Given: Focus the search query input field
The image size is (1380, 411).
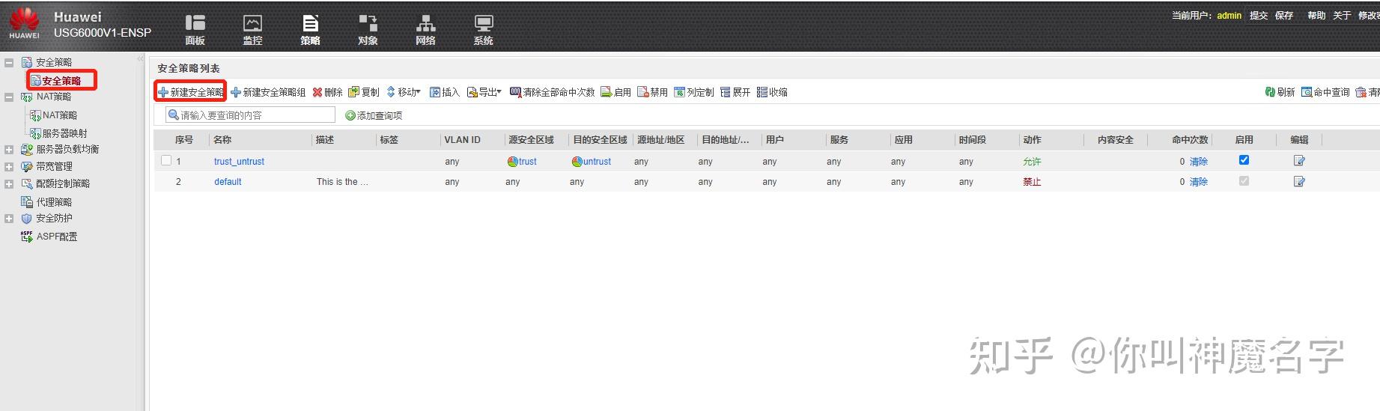Looking at the screenshot, I should click(x=250, y=115).
